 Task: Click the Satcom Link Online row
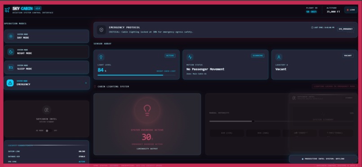[46, 151]
